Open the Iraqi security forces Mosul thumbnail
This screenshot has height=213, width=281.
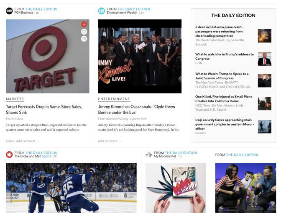coord(265,127)
